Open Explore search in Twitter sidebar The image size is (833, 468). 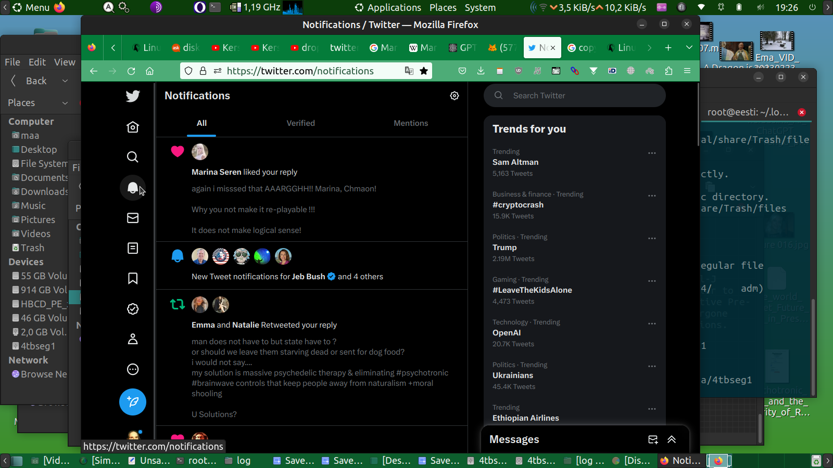point(133,157)
